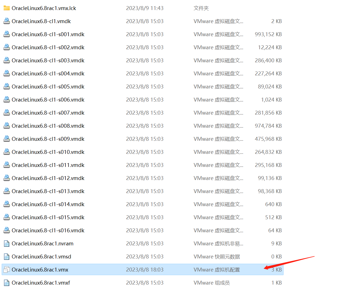The image size is (352, 296).
Task: Click the size value 227,264 KB
Action: (268, 73)
